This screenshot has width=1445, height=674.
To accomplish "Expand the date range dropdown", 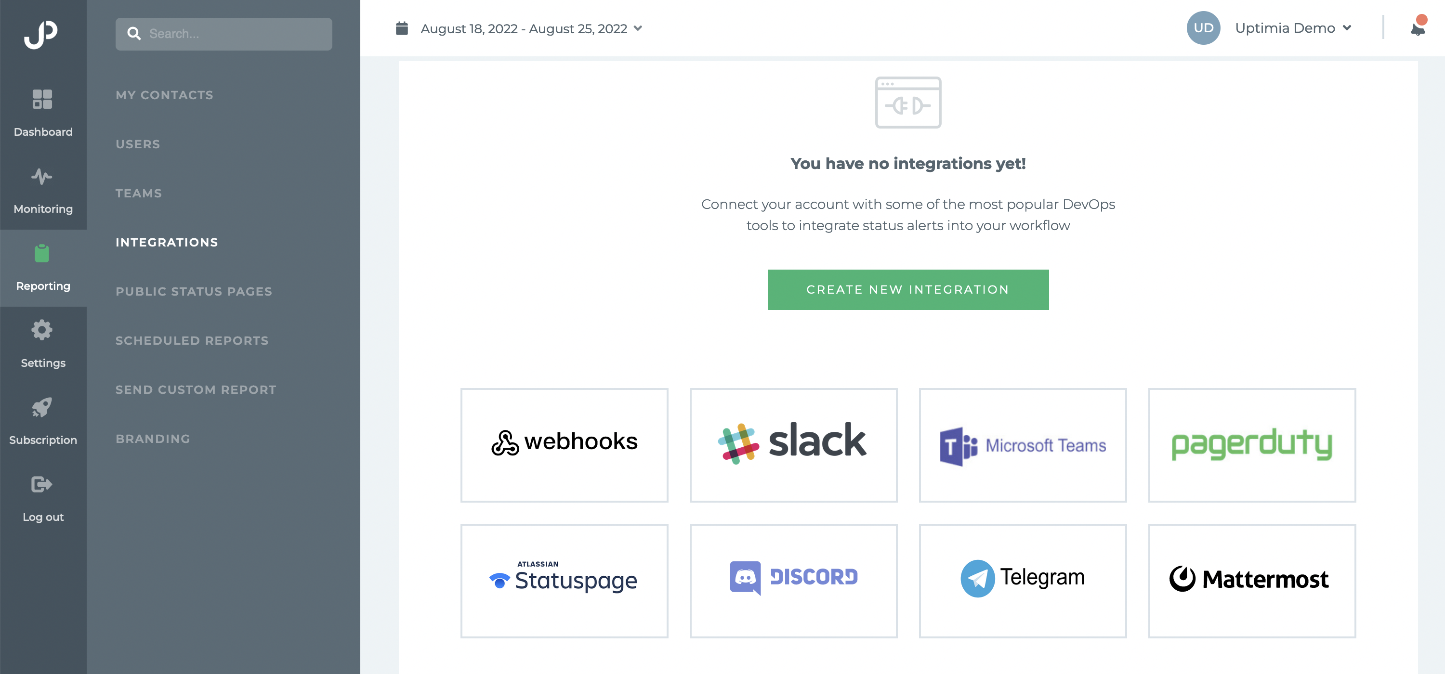I will (x=638, y=28).
